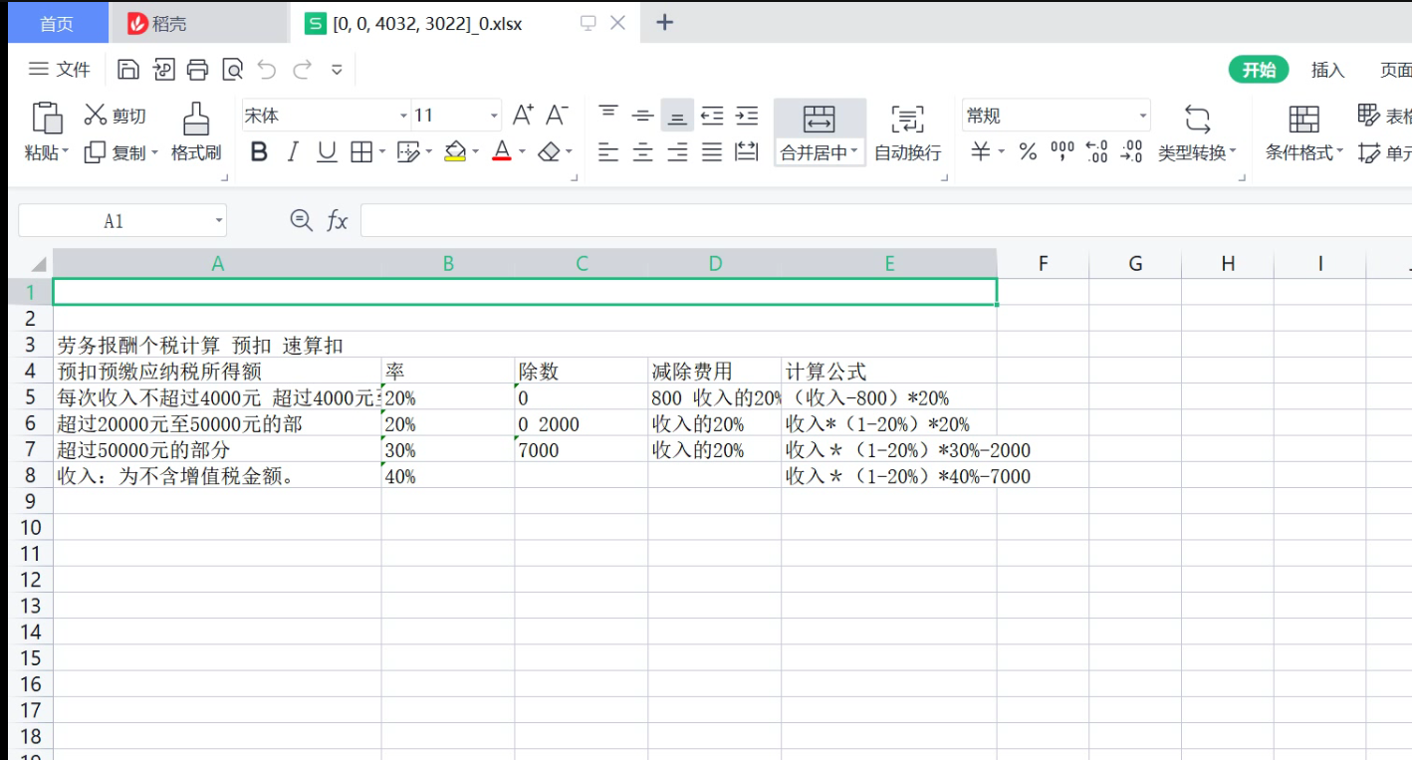Click the 复制 copy button
The image size is (1412, 760).
(115, 152)
